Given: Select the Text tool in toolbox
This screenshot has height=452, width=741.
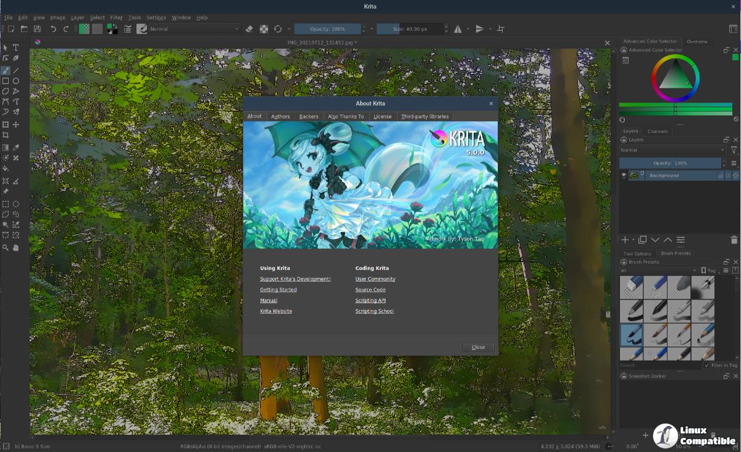Looking at the screenshot, I should pyautogui.click(x=16, y=48).
